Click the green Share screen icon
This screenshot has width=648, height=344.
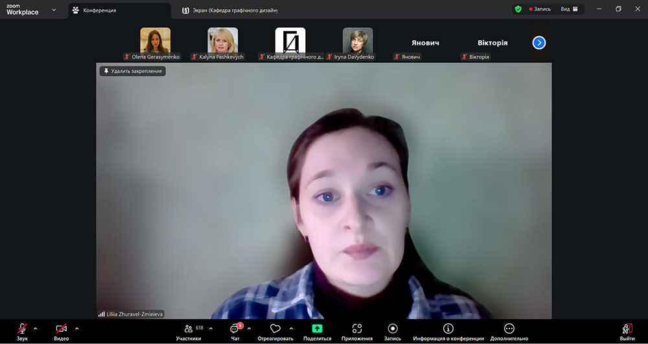(317, 329)
